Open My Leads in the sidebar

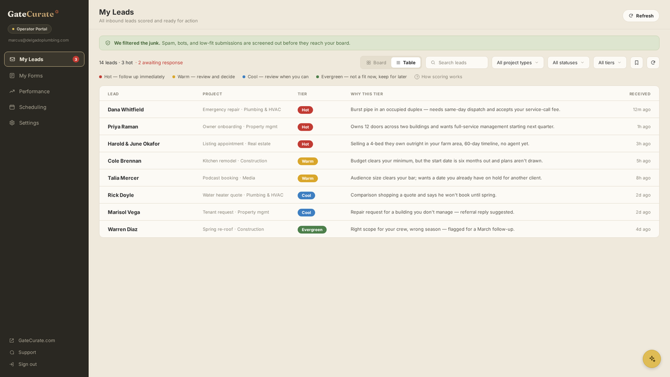[44, 59]
